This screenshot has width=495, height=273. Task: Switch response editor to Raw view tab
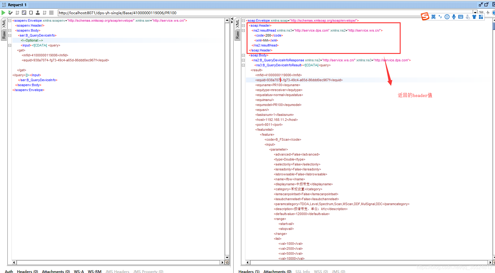[237, 35]
